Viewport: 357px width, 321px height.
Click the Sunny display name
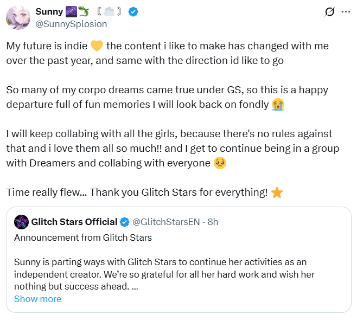point(49,11)
